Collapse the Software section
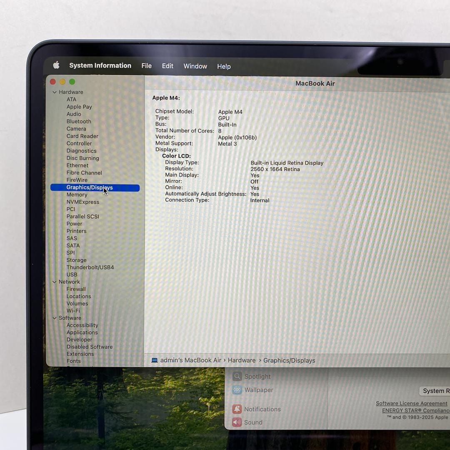The width and height of the screenshot is (450, 450). (x=55, y=318)
